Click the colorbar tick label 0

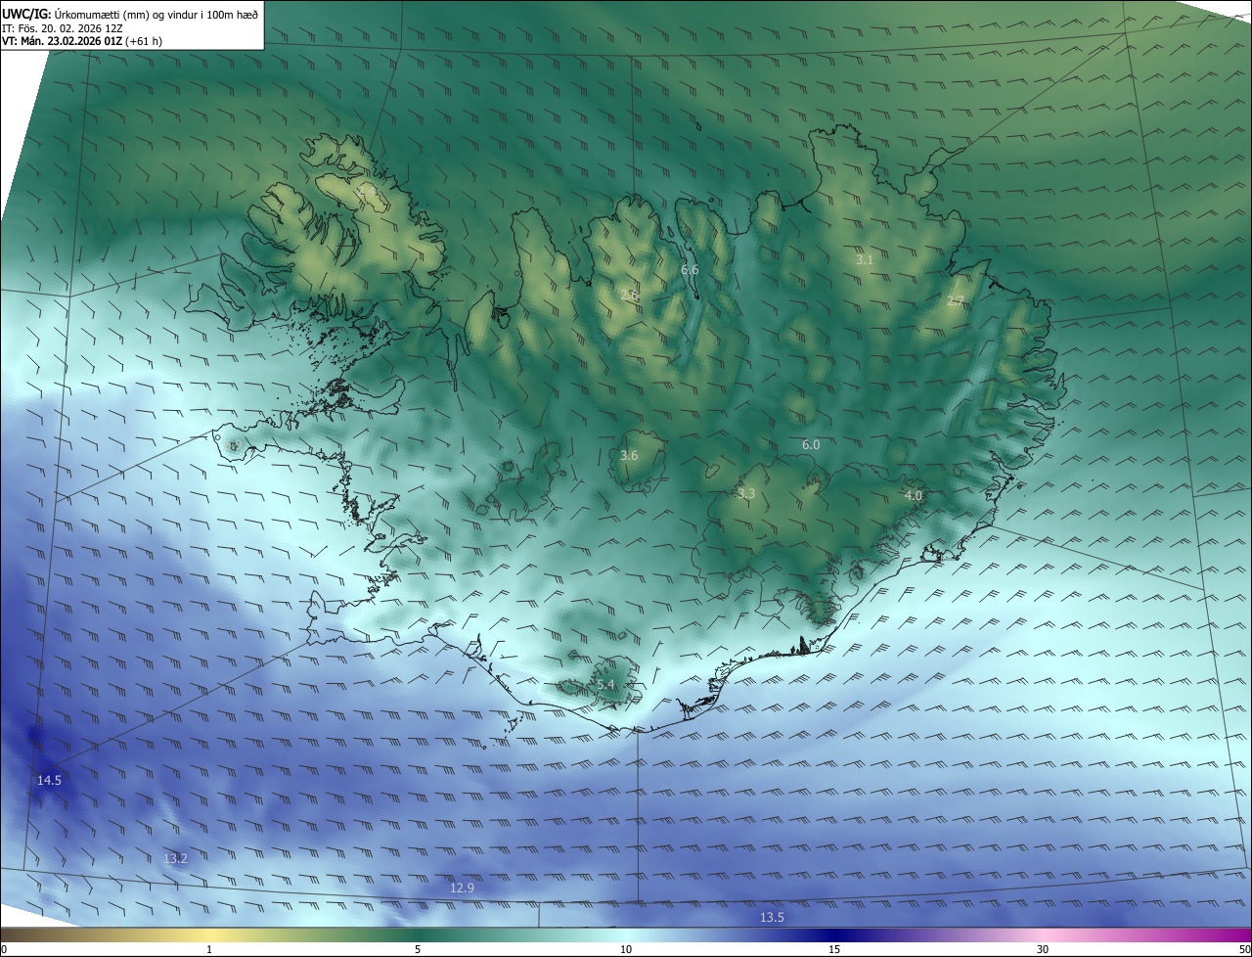coord(4,949)
